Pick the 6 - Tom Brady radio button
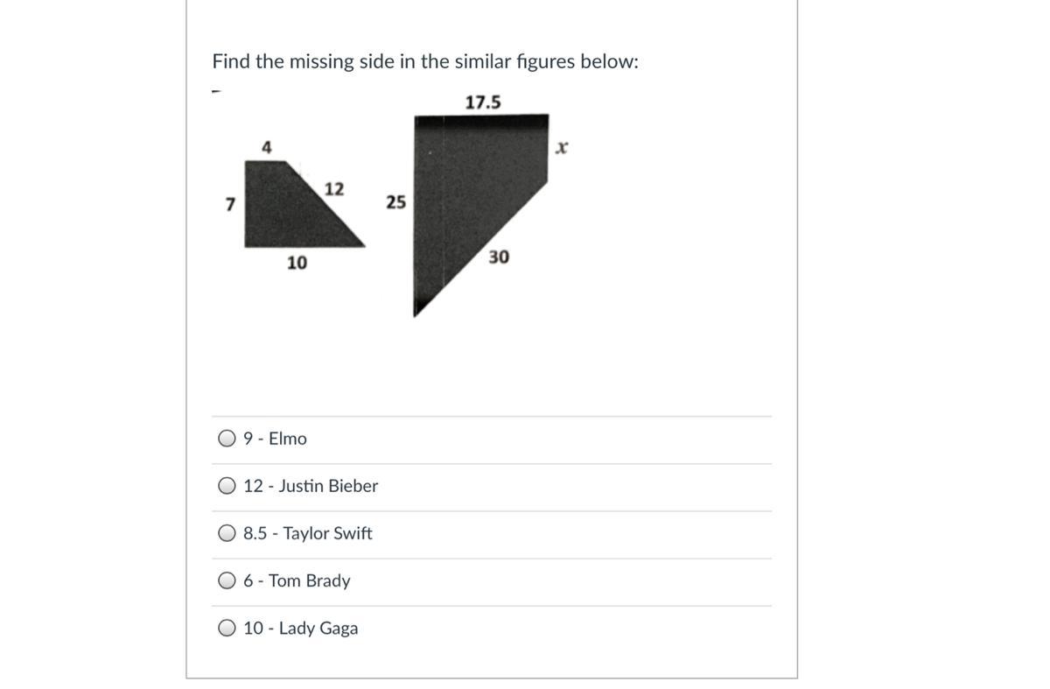 pyautogui.click(x=227, y=580)
